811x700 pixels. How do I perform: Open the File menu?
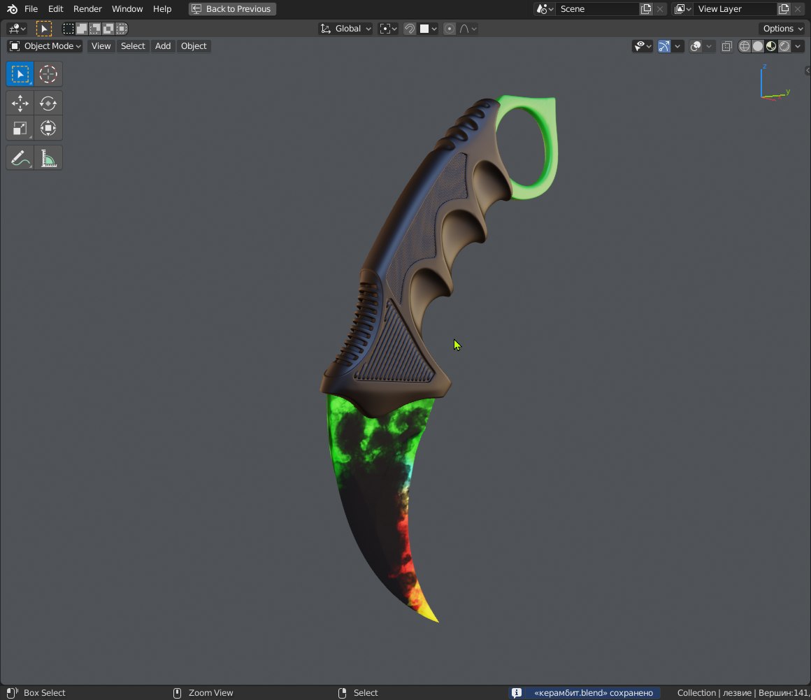(x=31, y=9)
